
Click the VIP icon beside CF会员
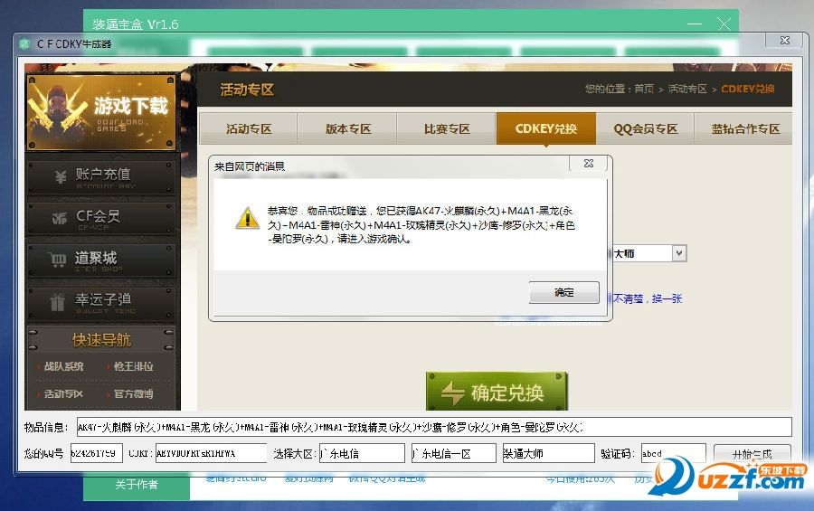pos(59,218)
